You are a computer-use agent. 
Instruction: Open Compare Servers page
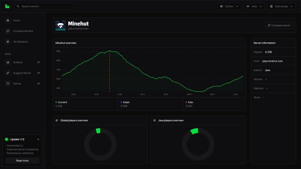[x=23, y=31]
